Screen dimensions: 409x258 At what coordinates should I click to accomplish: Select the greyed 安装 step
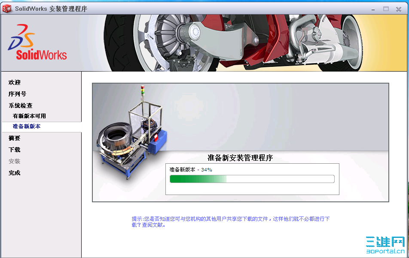(x=14, y=161)
